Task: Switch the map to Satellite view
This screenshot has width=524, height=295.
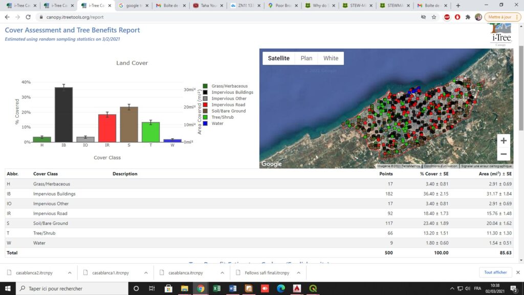Action: [279, 58]
